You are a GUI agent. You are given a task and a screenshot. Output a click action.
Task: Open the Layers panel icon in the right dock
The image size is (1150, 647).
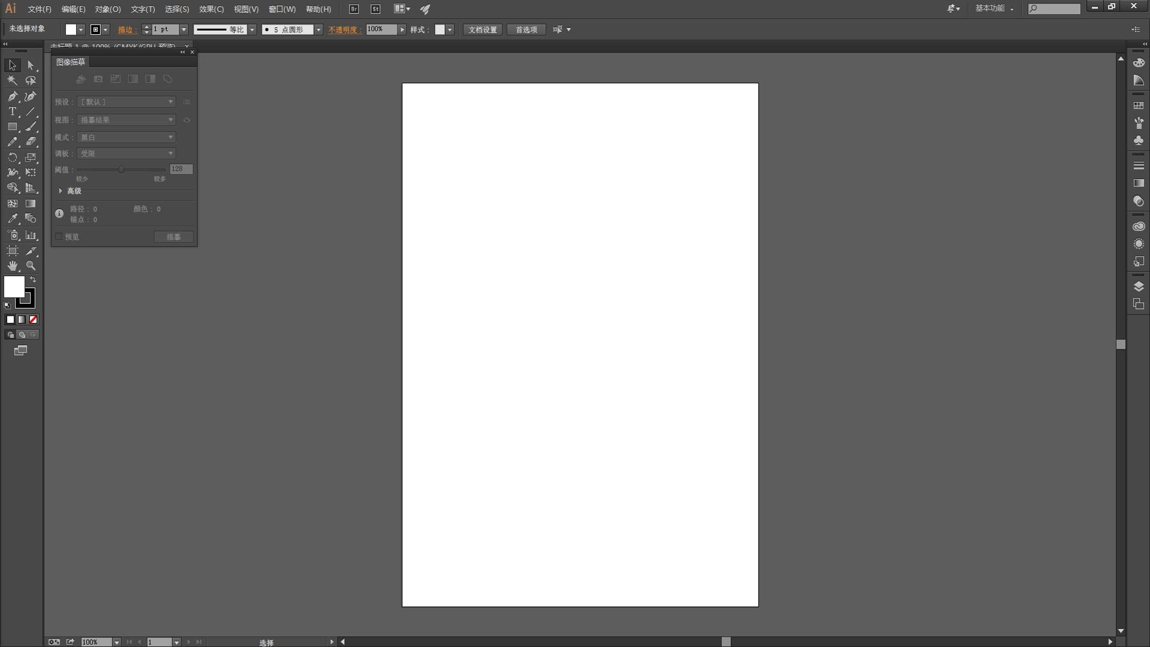[x=1139, y=286]
